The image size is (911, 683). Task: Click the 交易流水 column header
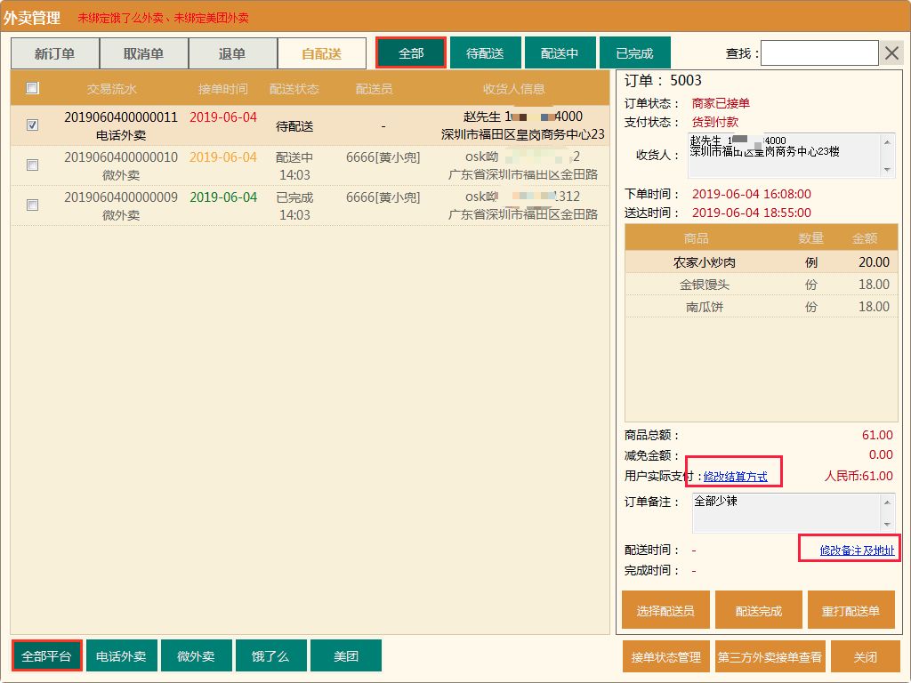[111, 89]
